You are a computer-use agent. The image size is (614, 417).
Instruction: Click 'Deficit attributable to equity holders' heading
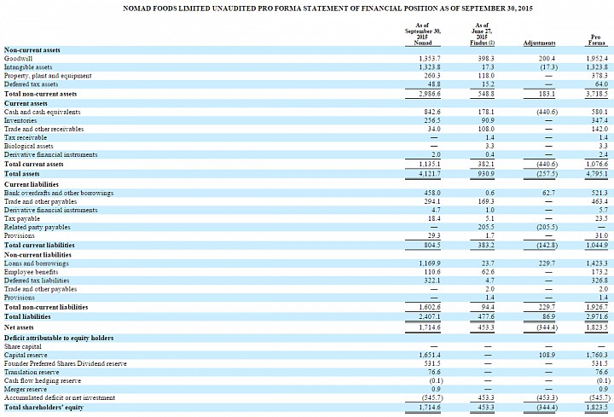click(x=59, y=338)
